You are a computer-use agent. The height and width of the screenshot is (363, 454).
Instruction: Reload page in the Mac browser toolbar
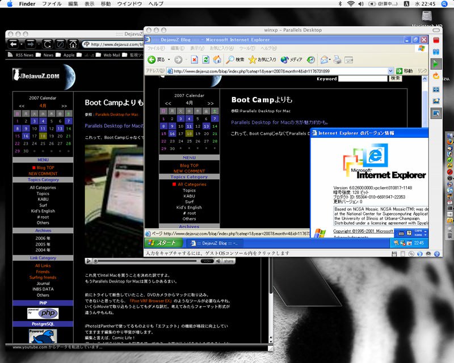(x=48, y=44)
